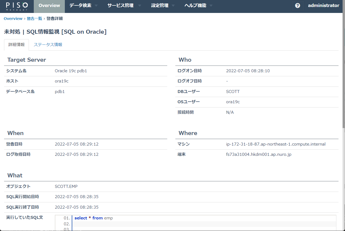The image size is (345, 231).
Task: Switch to the ステータス情報 tab
Action: point(48,45)
